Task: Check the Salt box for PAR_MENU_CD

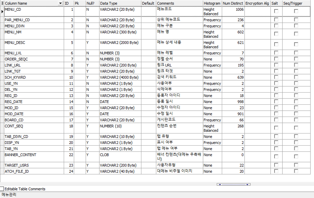Action: tap(276, 20)
